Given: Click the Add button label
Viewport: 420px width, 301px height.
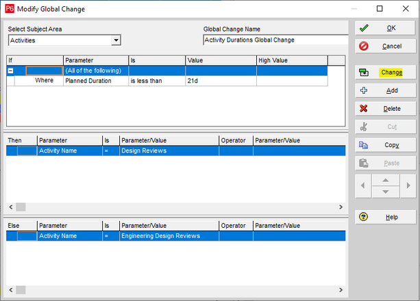Looking at the screenshot, I should click(392, 90).
